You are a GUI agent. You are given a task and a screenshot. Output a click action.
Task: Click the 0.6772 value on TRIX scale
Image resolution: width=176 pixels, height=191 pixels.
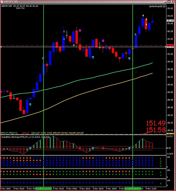click(170, 136)
